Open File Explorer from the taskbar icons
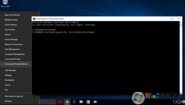This screenshot has width=185, height=105. pyautogui.click(x=81, y=102)
